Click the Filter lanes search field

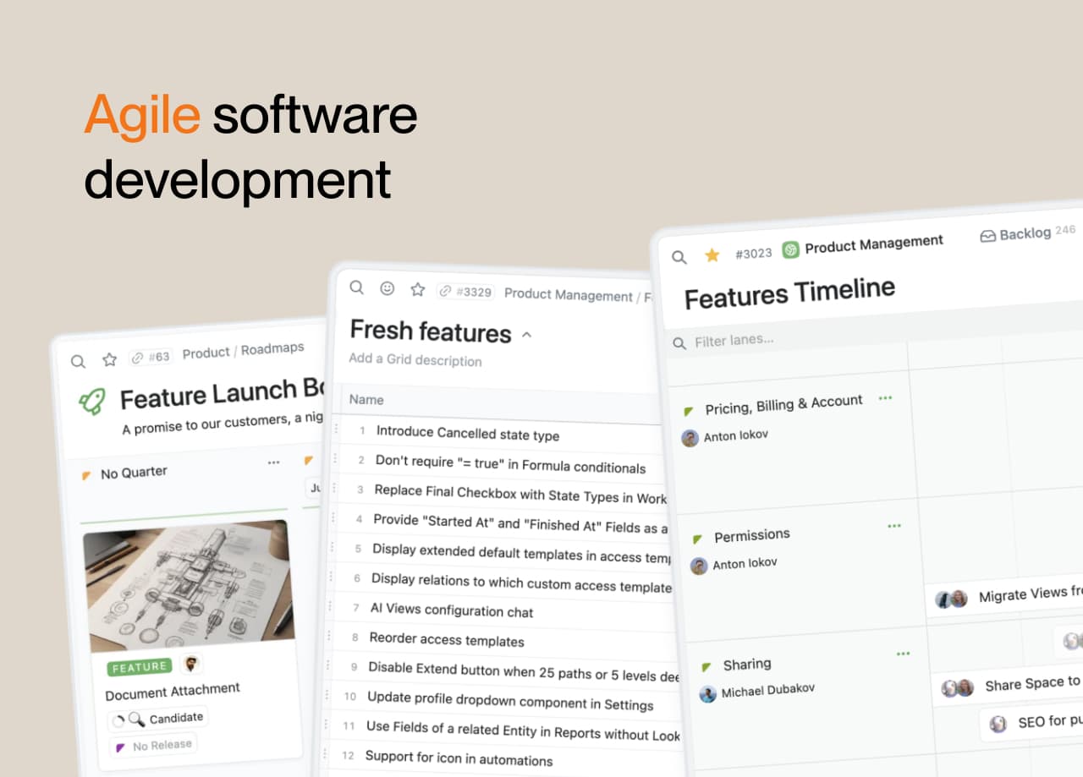coord(734,342)
